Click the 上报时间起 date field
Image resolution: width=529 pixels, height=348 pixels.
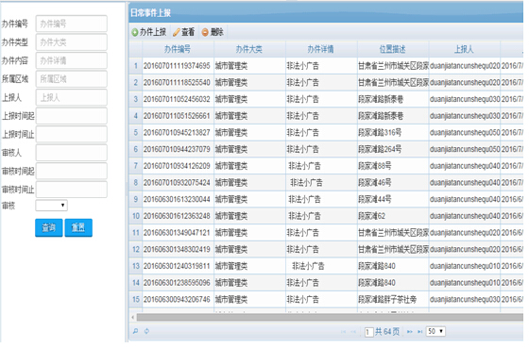72,116
